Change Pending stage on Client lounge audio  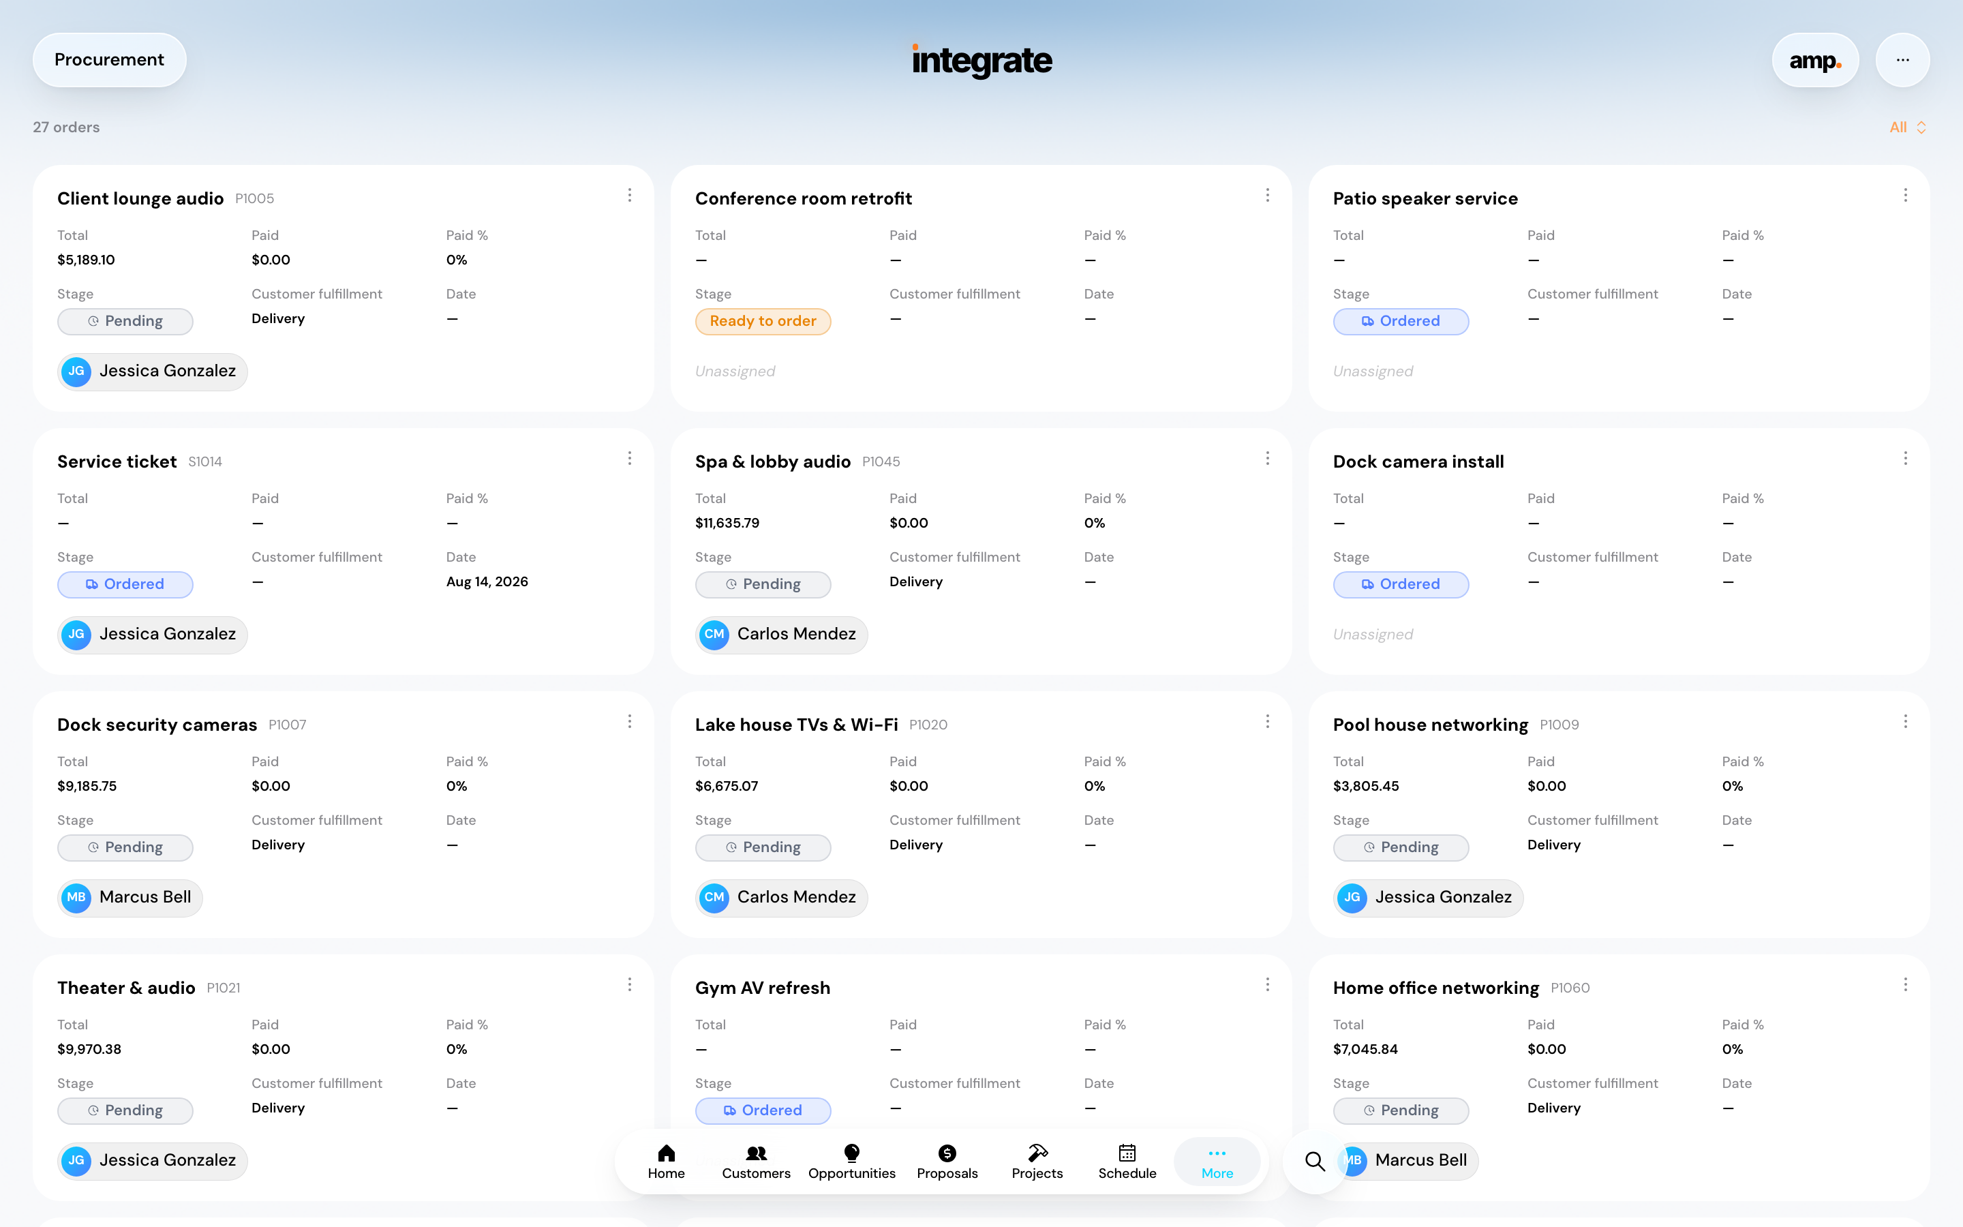(125, 321)
